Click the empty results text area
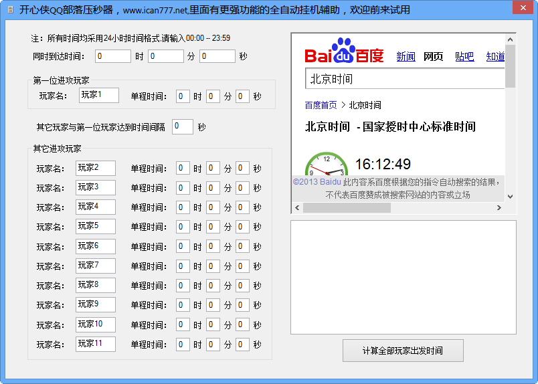Viewport: 538px width, 384px height. 403,277
